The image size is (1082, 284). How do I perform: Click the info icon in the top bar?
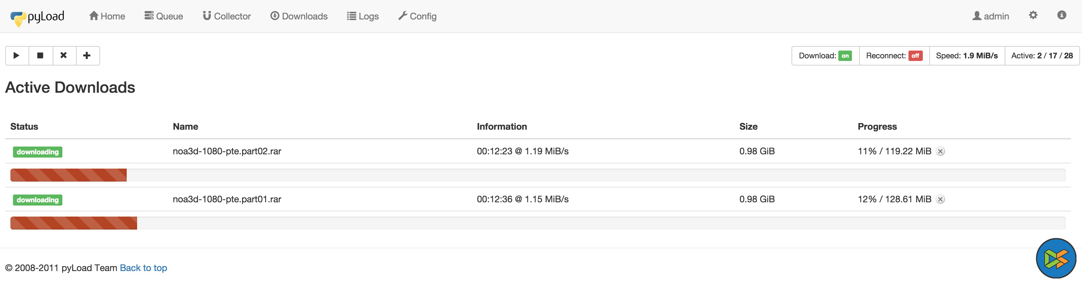1062,16
